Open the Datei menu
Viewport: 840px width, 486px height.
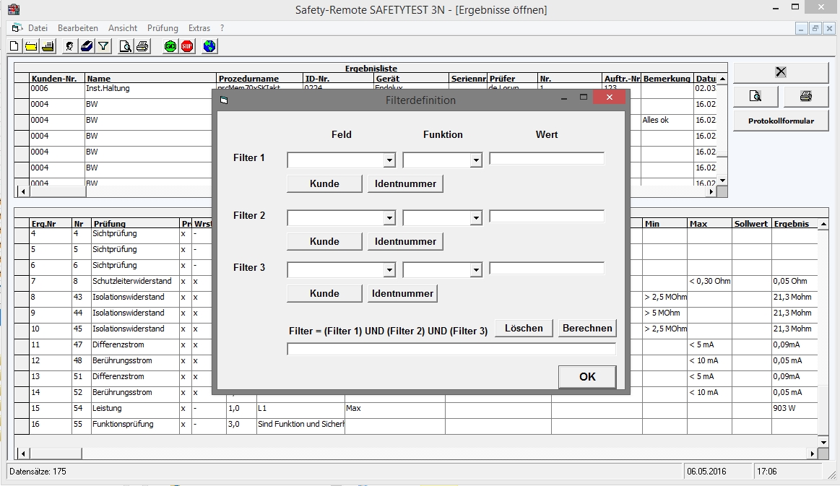pyautogui.click(x=38, y=28)
